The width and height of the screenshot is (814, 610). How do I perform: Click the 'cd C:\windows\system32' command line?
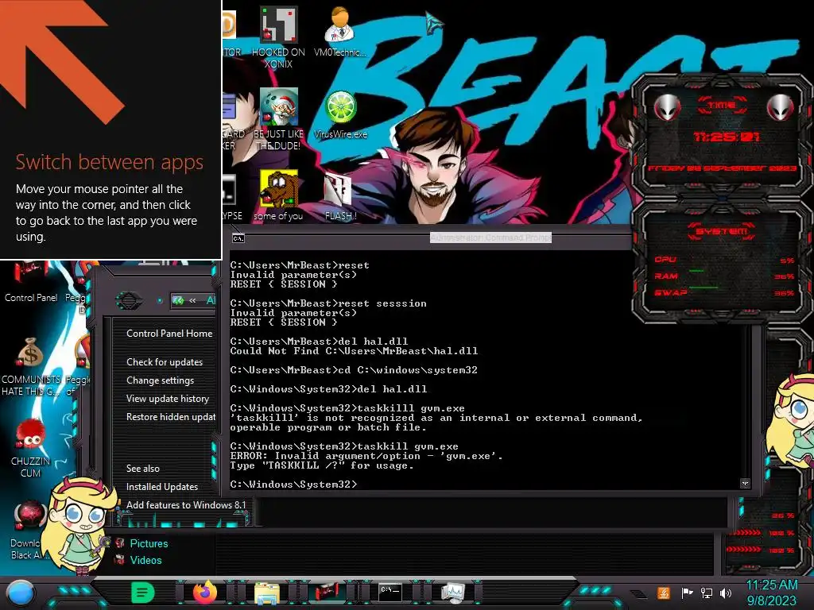click(x=354, y=370)
